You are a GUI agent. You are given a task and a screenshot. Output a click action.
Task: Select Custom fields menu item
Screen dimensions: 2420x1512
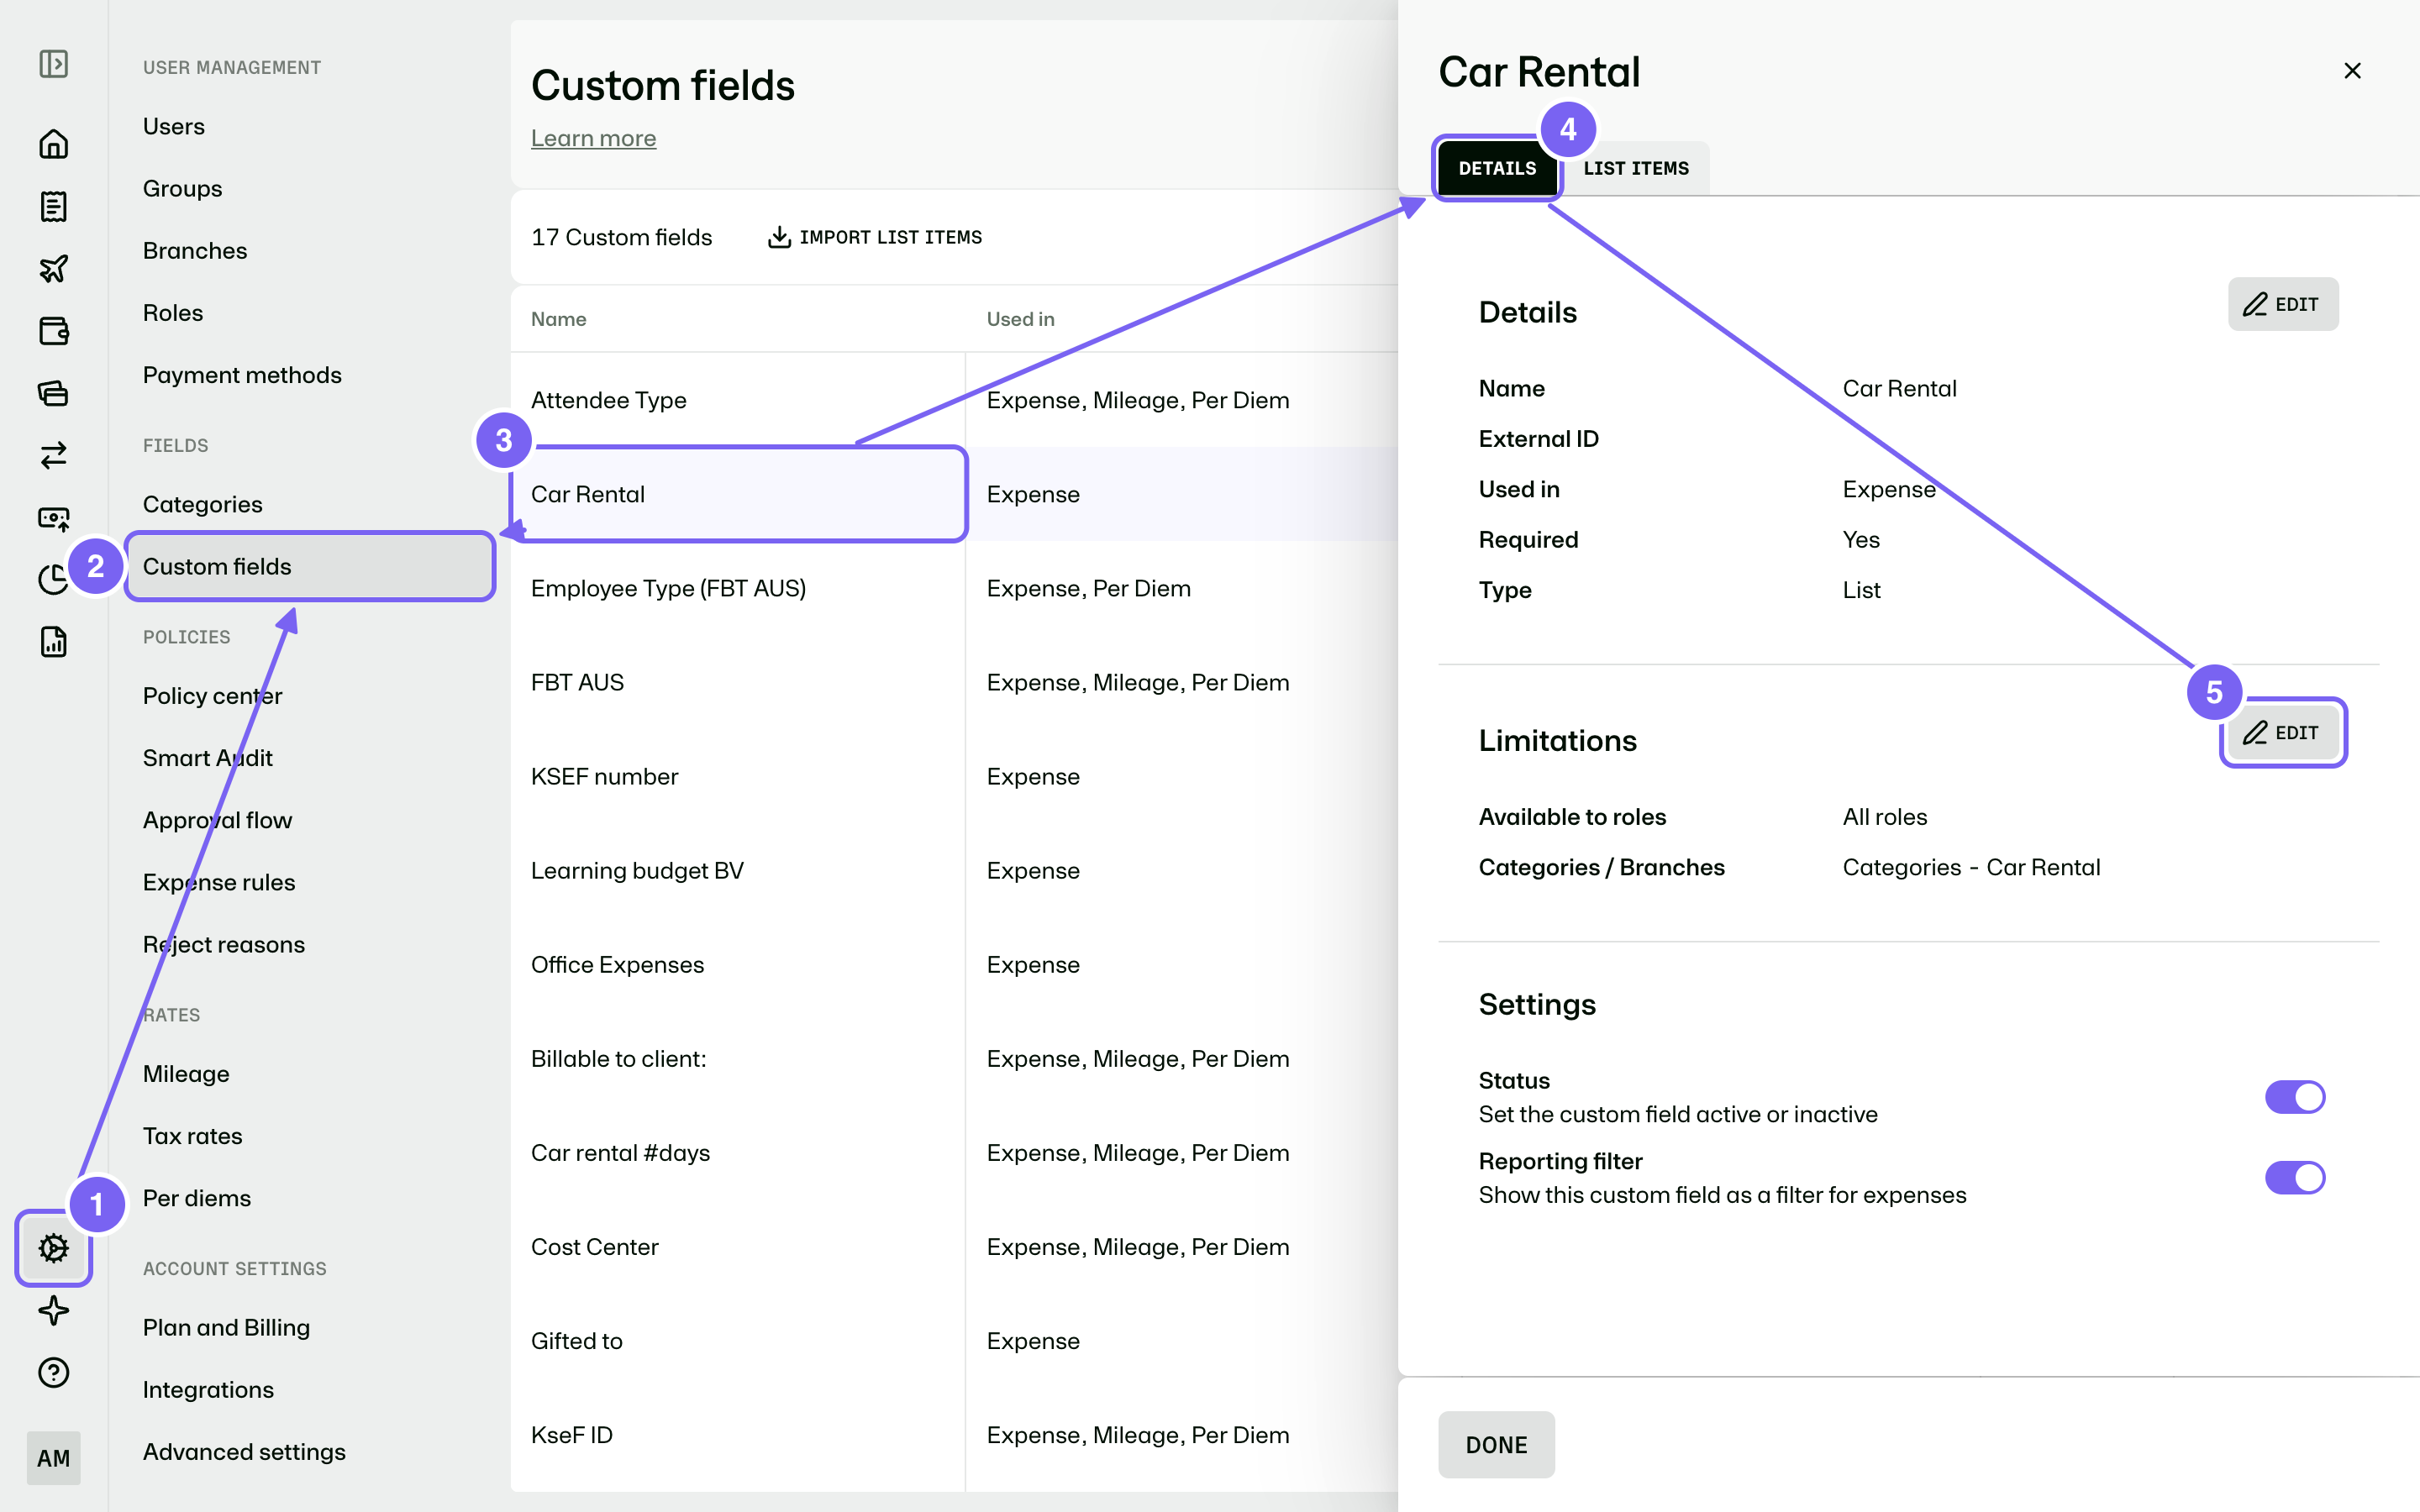310,566
